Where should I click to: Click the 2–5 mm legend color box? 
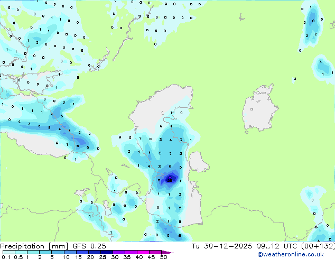click(x=45, y=252)
